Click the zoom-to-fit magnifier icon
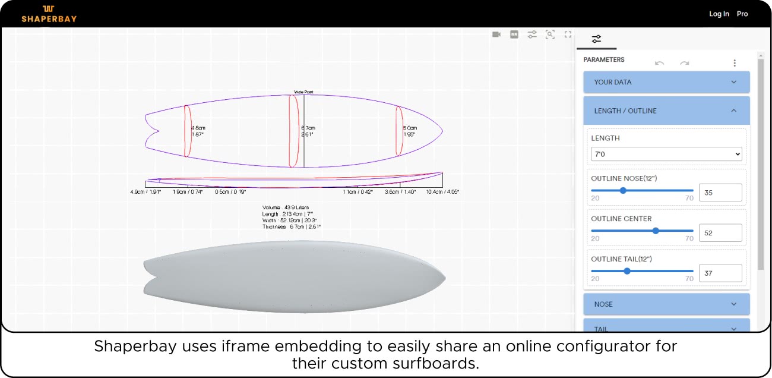This screenshot has height=378, width=772. pos(550,34)
